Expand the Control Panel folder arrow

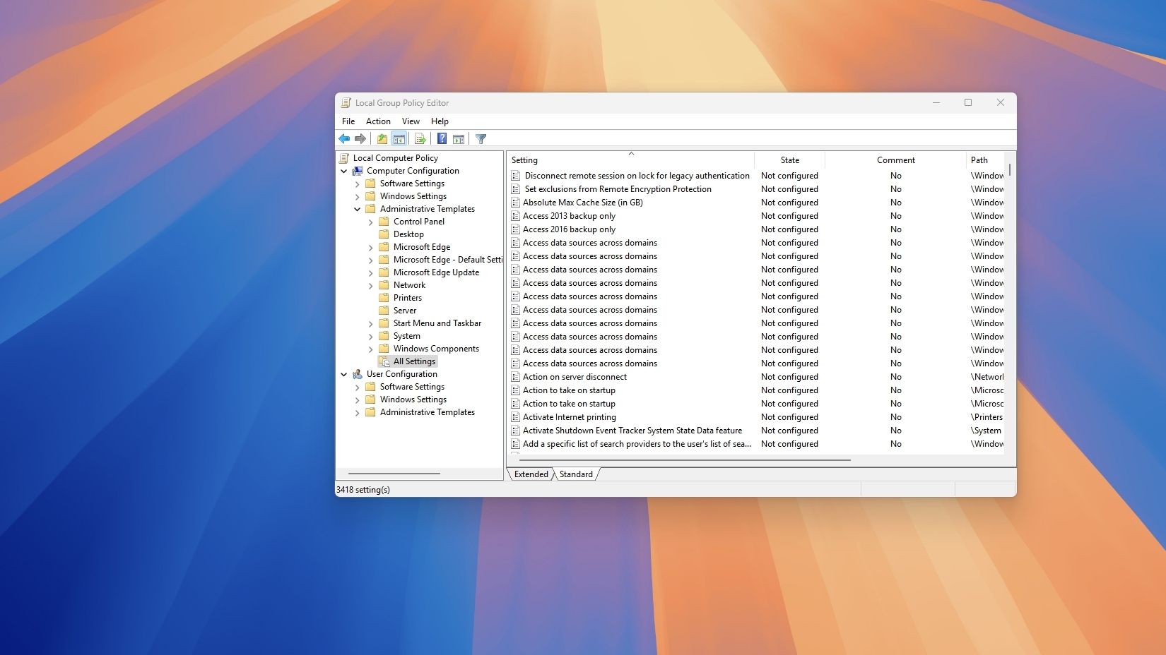(x=371, y=222)
